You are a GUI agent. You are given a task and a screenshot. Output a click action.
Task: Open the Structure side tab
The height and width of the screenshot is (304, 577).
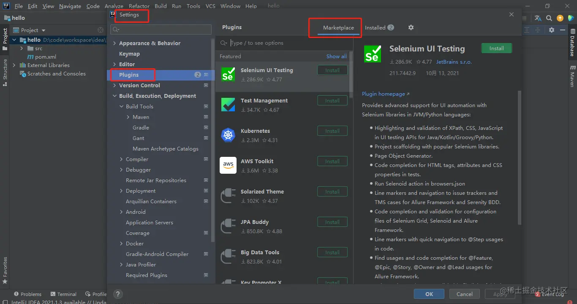pos(5,73)
